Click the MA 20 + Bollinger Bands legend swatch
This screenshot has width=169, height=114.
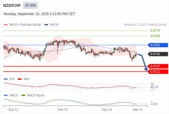[6, 25]
